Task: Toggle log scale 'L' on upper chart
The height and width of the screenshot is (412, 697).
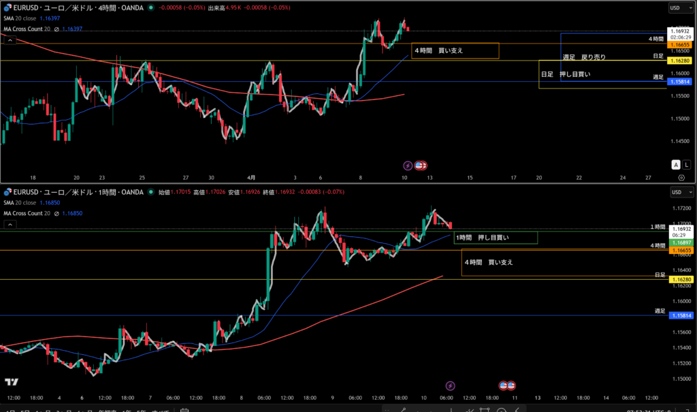Action: (686, 165)
